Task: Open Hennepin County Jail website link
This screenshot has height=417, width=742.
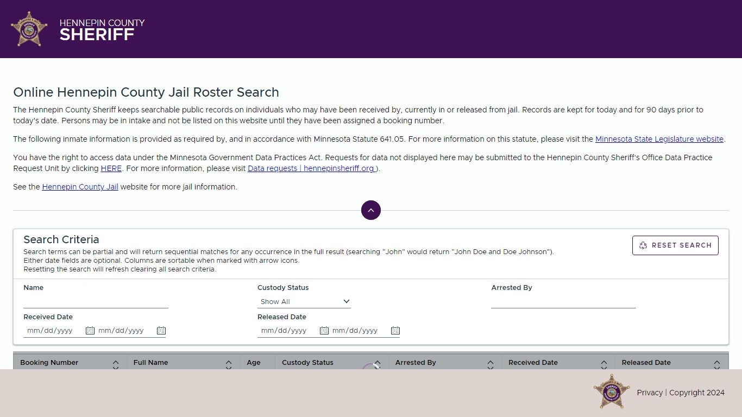Action: (80, 187)
